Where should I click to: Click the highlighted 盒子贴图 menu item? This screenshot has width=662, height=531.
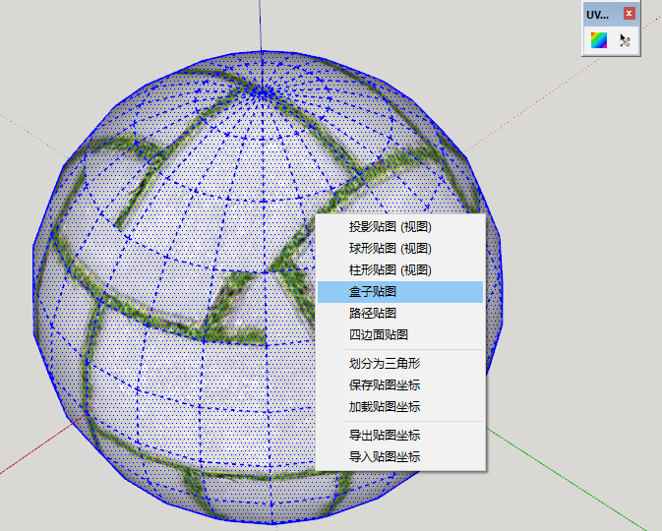pyautogui.click(x=372, y=292)
